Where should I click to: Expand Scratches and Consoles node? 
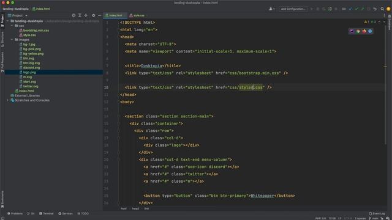8,100
